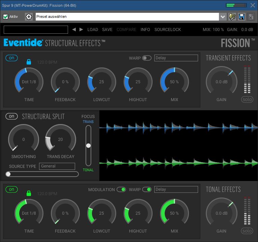Go to previous preset with left arrow
The height and width of the screenshot is (242, 258).
pos(74,29)
